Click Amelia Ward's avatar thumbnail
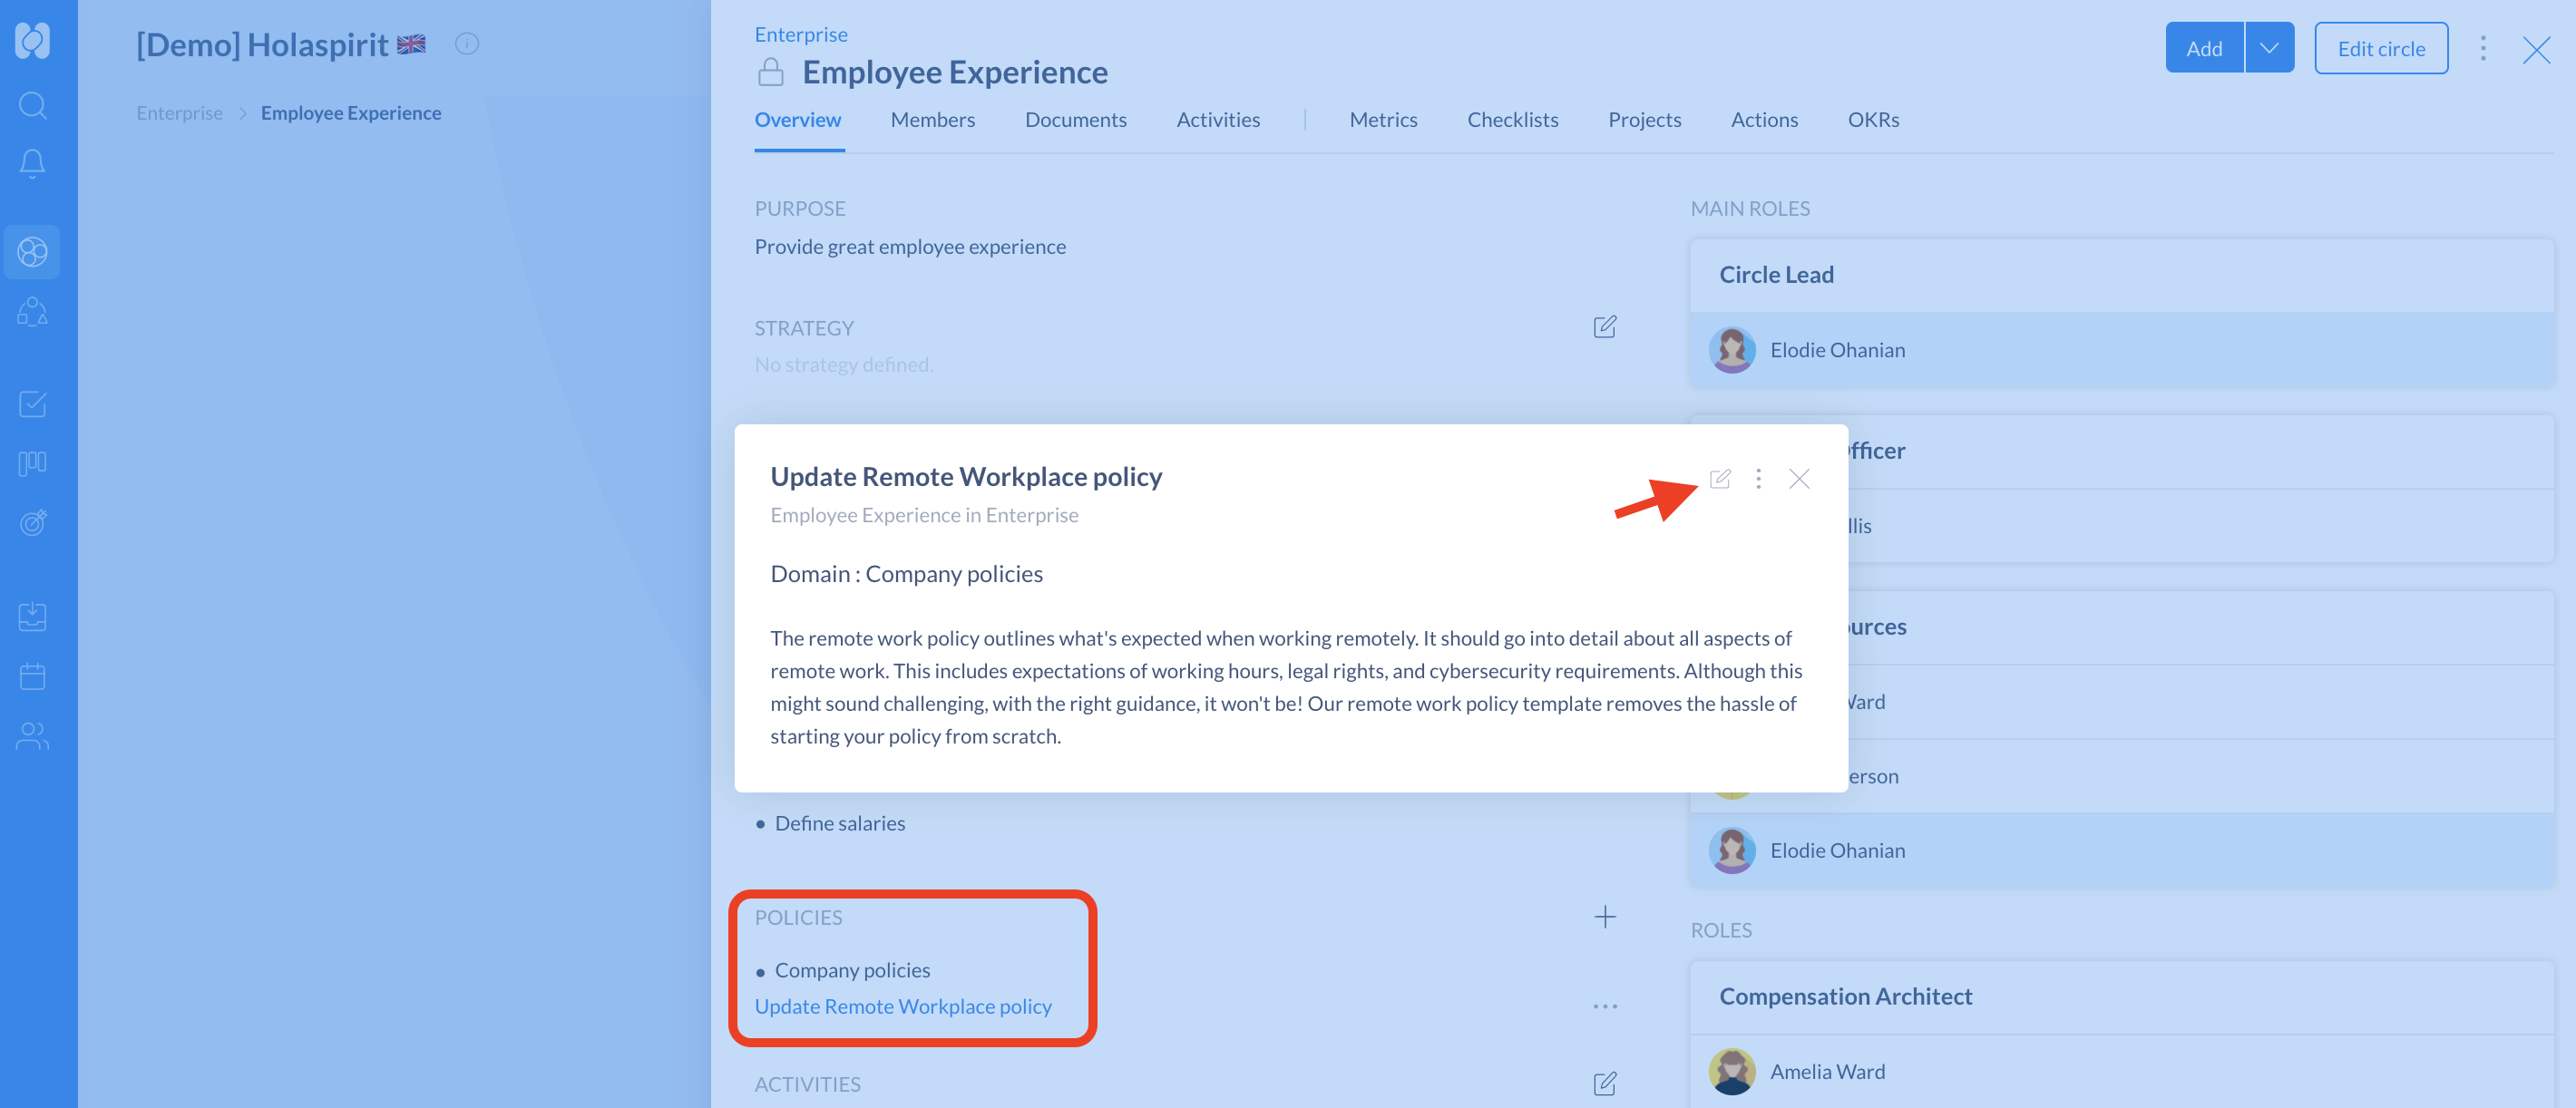The height and width of the screenshot is (1108, 2576). 1732,1071
